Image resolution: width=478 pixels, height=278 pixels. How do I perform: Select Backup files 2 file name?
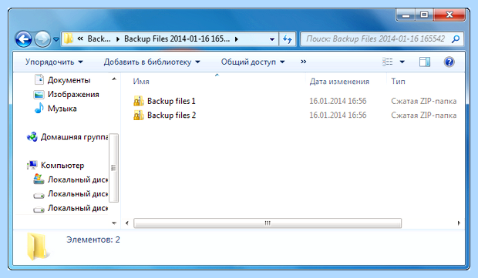172,115
